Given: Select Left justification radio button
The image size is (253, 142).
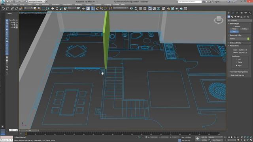Looking at the screenshot, I should point(236,59).
